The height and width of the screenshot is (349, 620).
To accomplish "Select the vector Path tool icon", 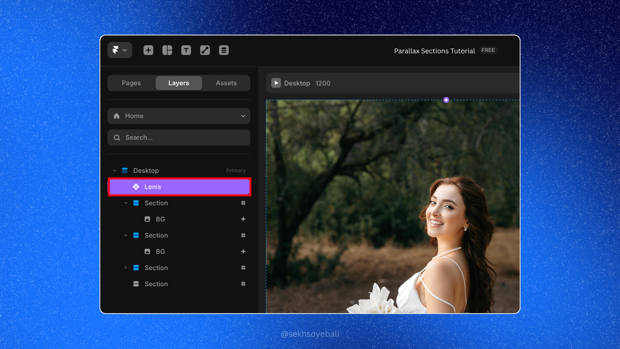I will pos(205,50).
